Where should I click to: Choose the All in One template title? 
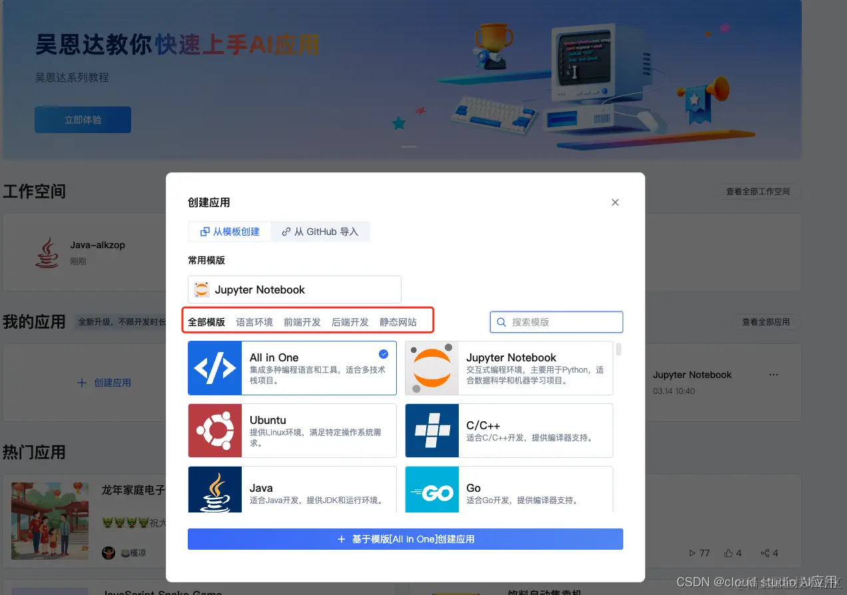pyautogui.click(x=274, y=357)
